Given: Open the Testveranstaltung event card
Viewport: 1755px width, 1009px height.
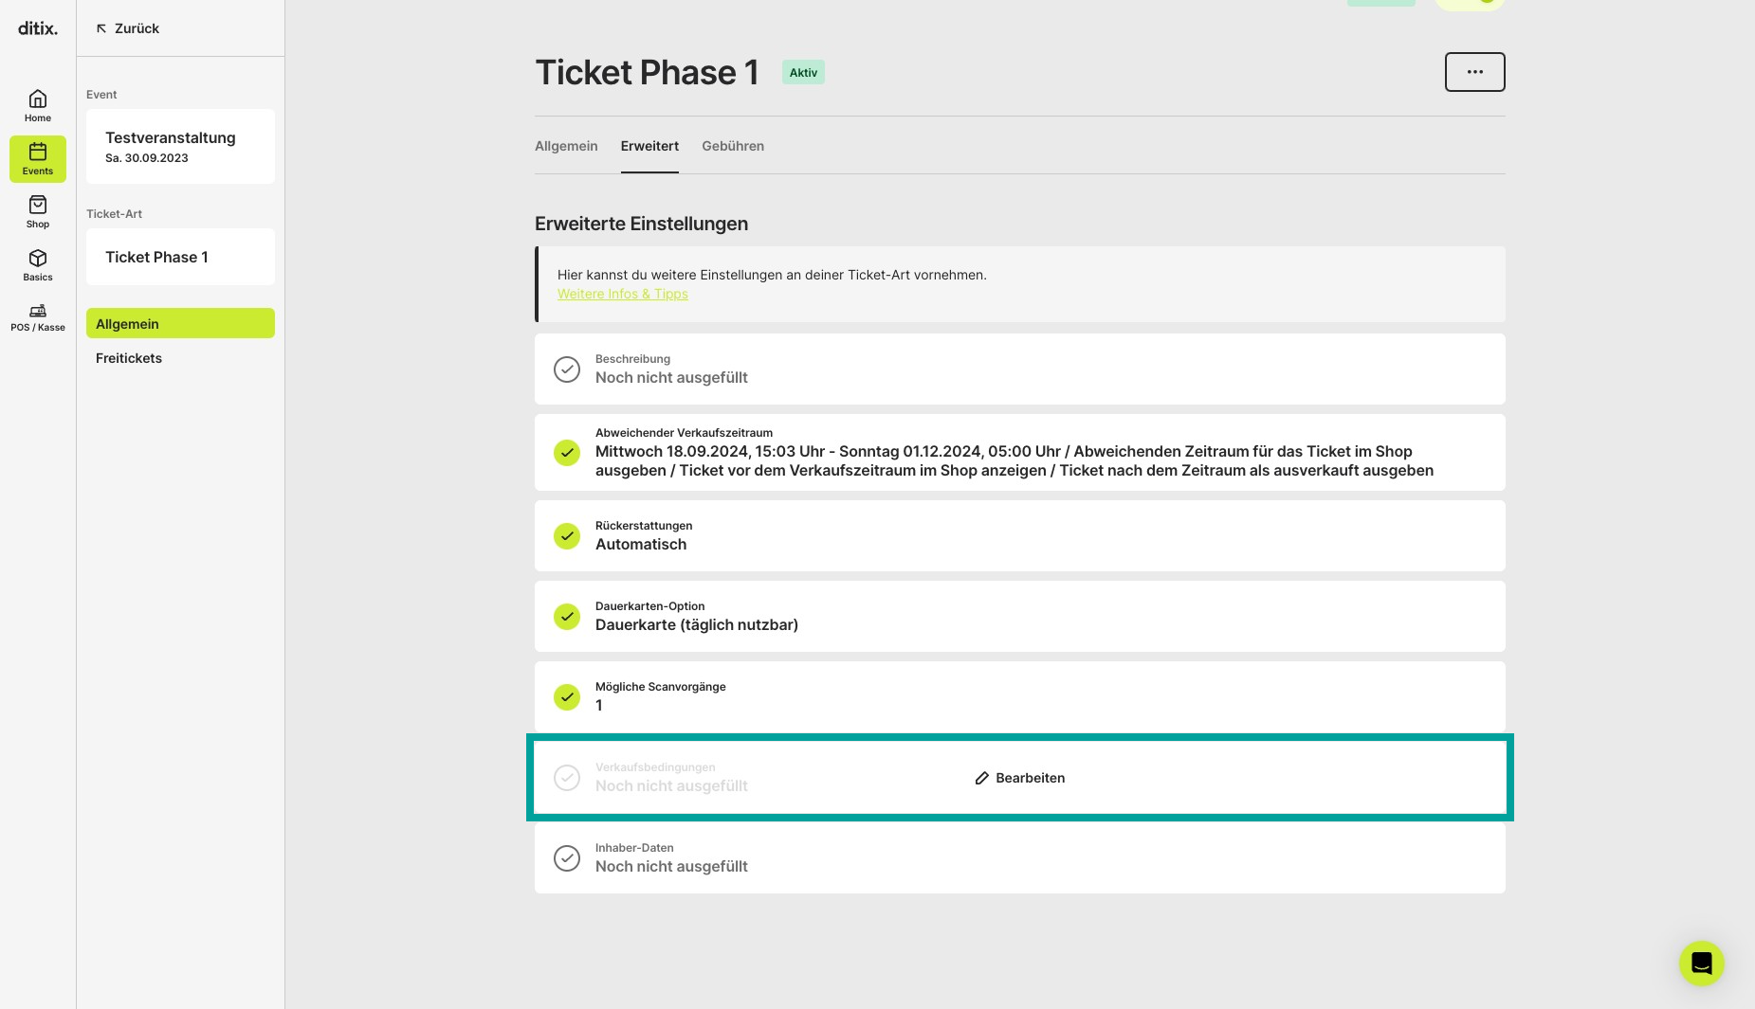Looking at the screenshot, I should coord(180,147).
